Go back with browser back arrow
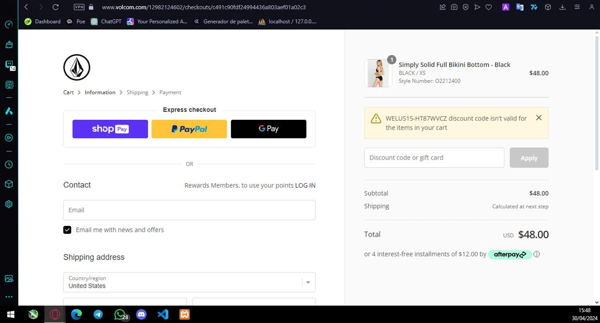This screenshot has width=600, height=323. click(x=26, y=7)
